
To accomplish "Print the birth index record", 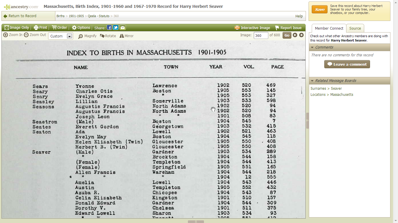I will [x=40, y=27].
